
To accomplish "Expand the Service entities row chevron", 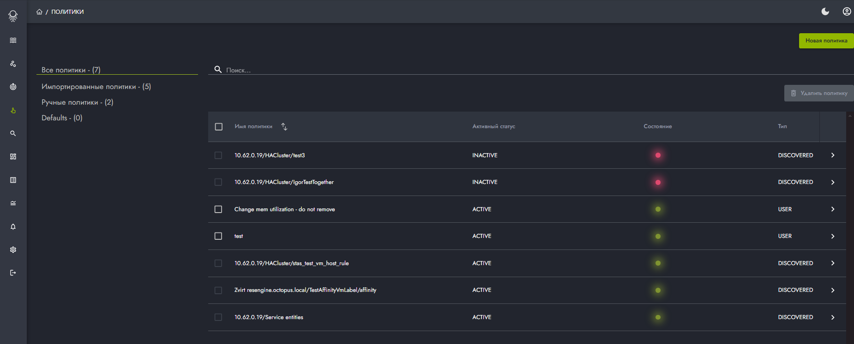I will pyautogui.click(x=833, y=317).
